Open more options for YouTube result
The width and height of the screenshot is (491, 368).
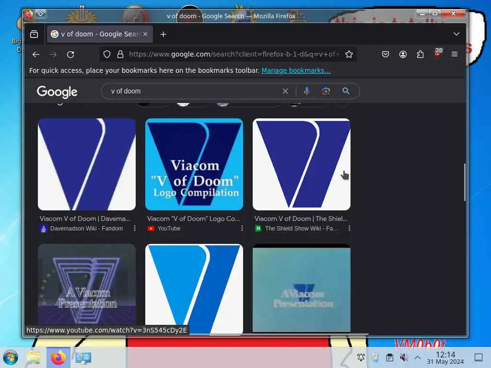click(242, 228)
